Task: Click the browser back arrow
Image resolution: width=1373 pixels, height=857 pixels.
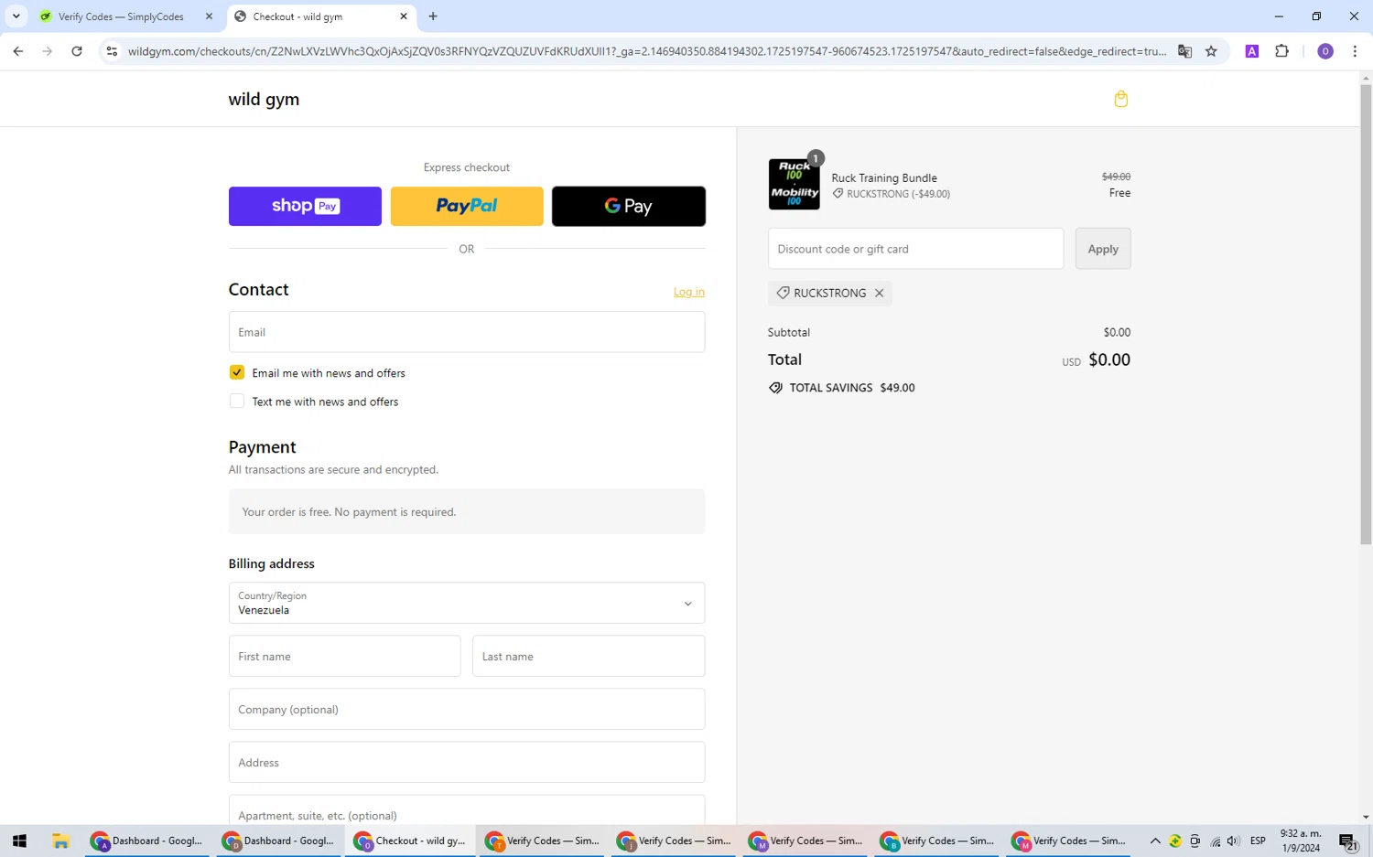Action: 18,51
